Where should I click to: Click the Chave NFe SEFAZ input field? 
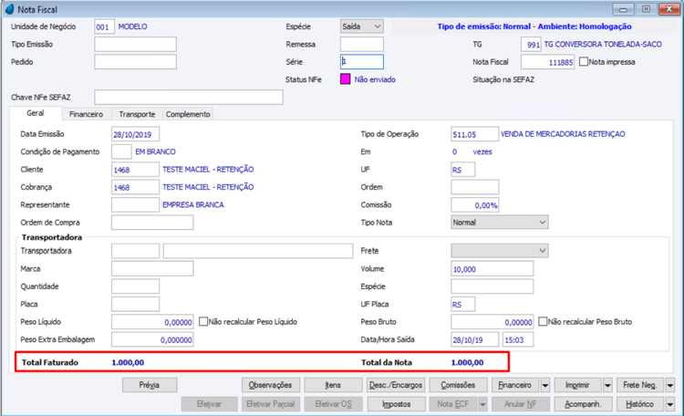189,98
